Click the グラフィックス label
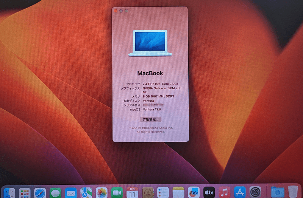This screenshot has width=303, height=198. point(130,88)
